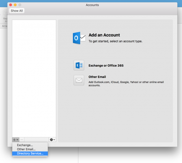Minimize the Accounts window with yellow button
182x163 pixels.
click(x=15, y=5)
